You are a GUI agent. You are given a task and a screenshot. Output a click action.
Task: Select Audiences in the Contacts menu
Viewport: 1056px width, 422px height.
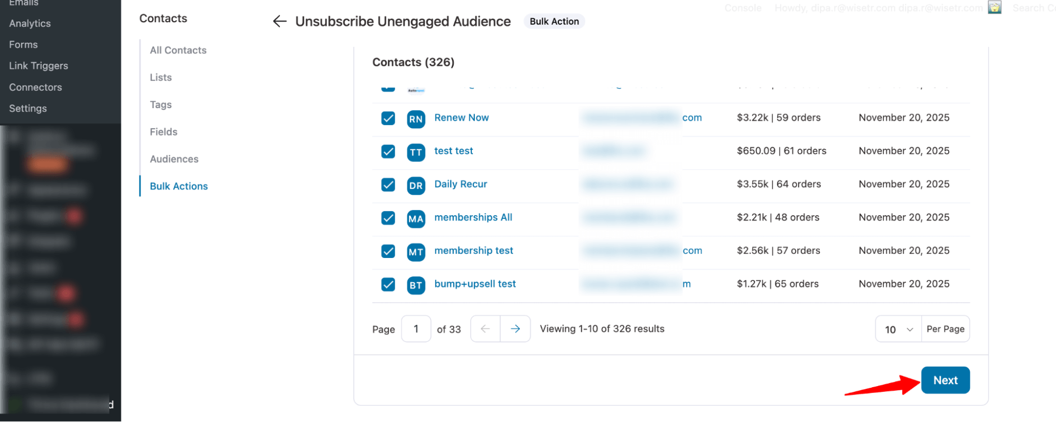174,159
